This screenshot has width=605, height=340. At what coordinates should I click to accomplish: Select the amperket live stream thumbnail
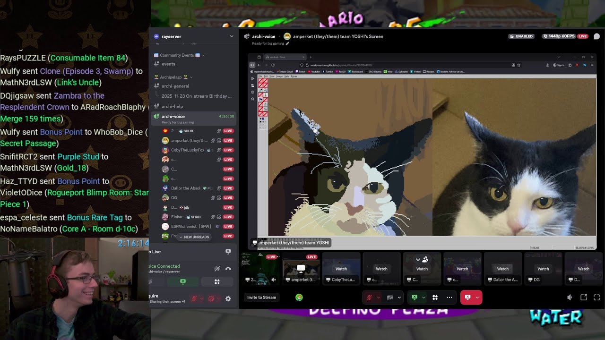click(301, 269)
